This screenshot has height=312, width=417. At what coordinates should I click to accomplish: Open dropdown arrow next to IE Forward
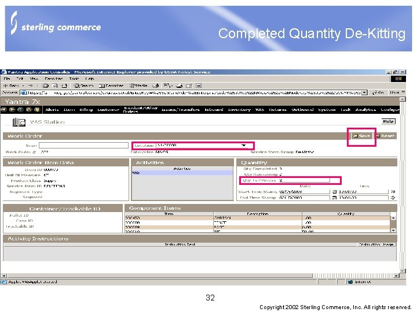[x=37, y=86]
